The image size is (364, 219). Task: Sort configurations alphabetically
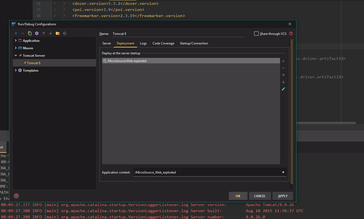pyautogui.click(x=65, y=33)
